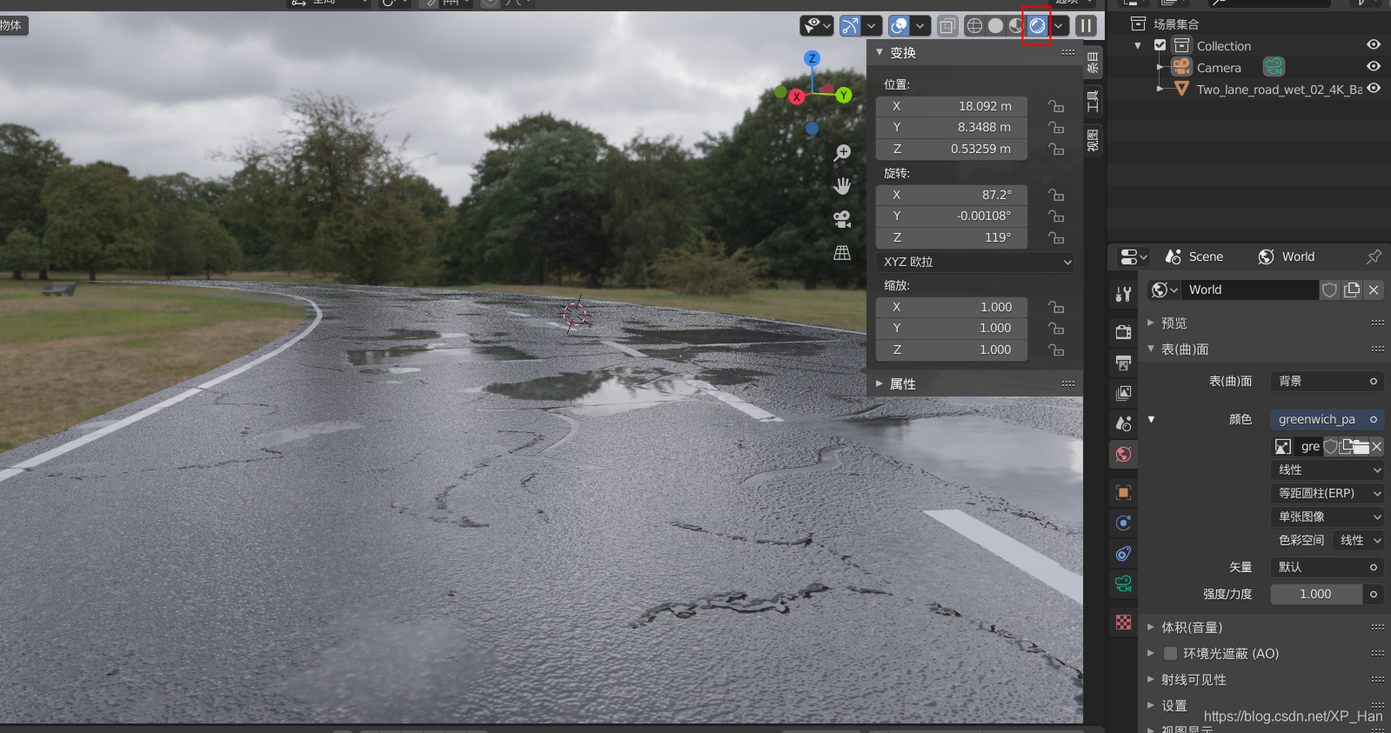This screenshot has width=1391, height=733.
Task: Hide Collection with eye icon
Action: [x=1374, y=45]
